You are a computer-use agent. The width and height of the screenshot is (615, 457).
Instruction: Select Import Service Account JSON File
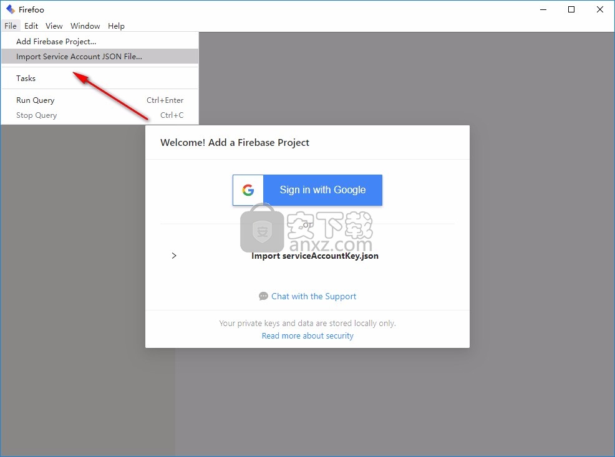(x=100, y=57)
